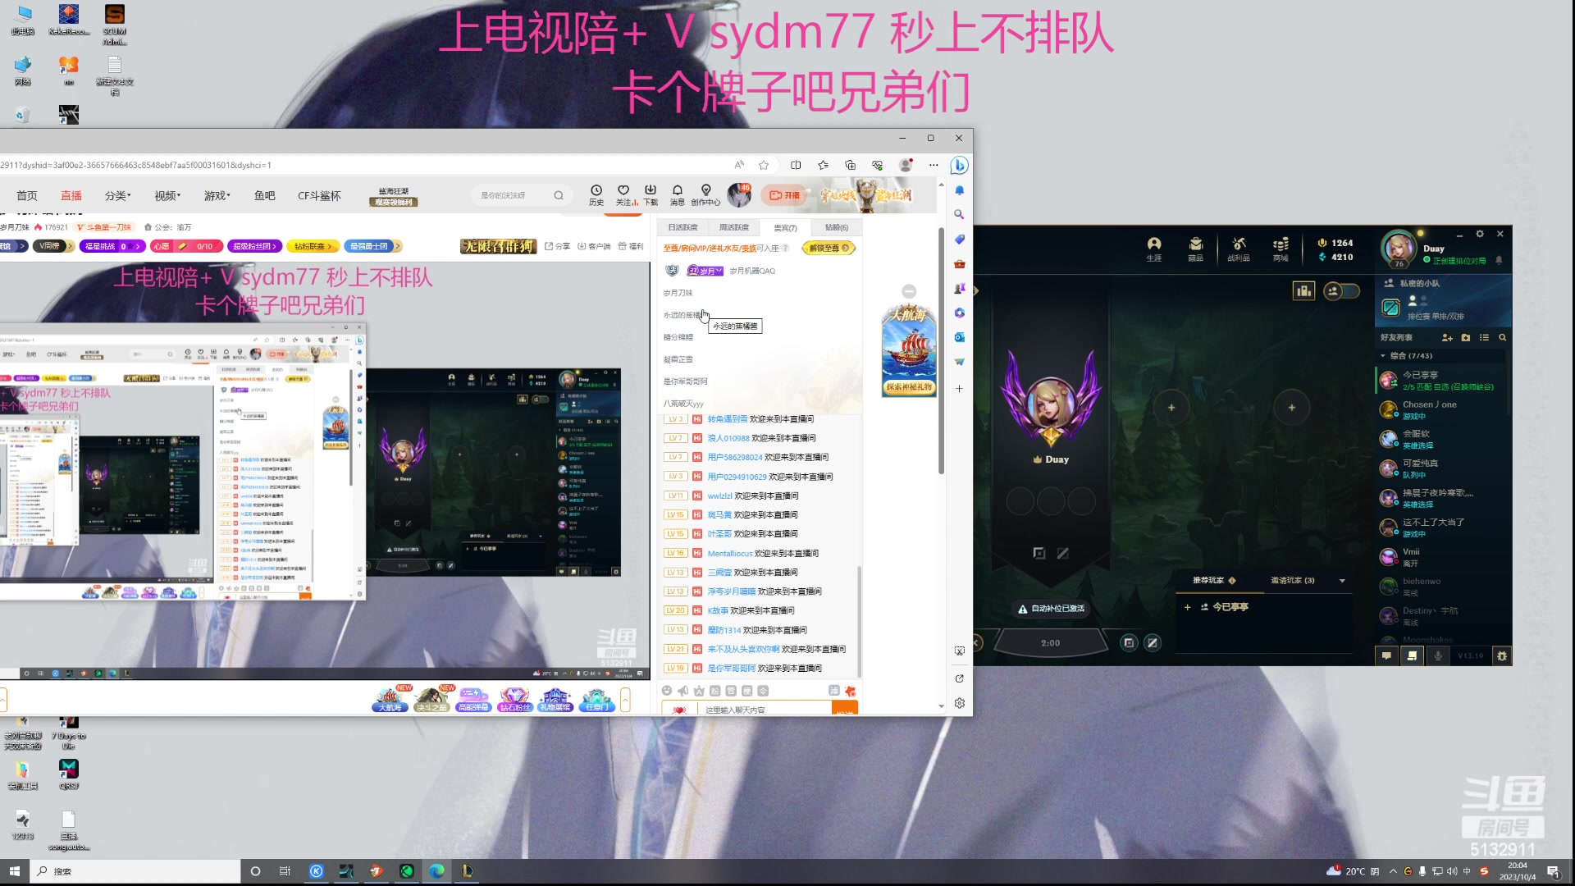This screenshot has width=1575, height=886.
Task: Click the friends list search icon
Action: [x=1503, y=337]
